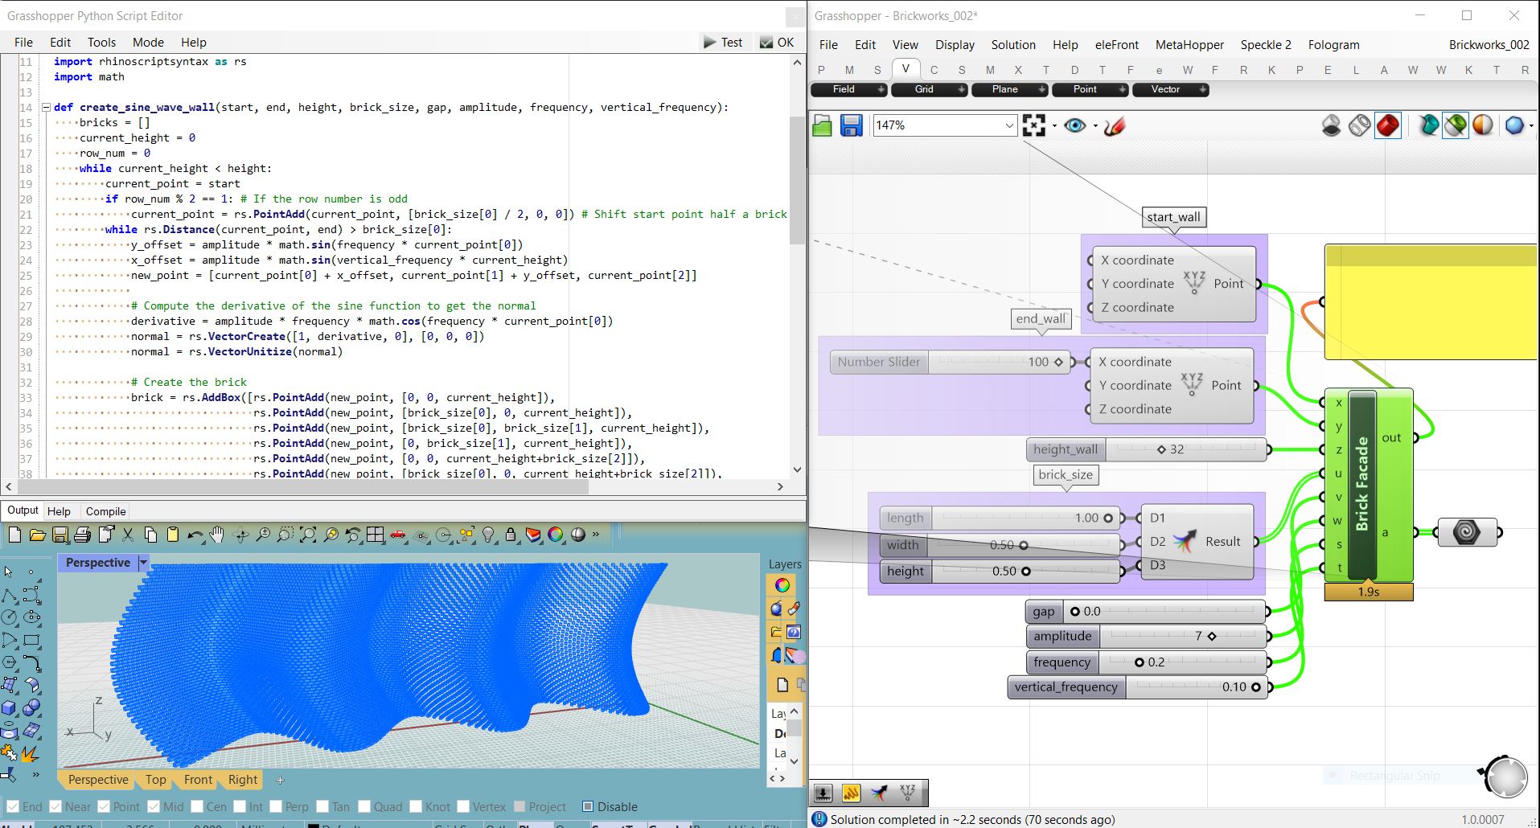The image size is (1540, 828).
Task: Click the Rhino four-viewport layout icon
Action: (x=376, y=535)
